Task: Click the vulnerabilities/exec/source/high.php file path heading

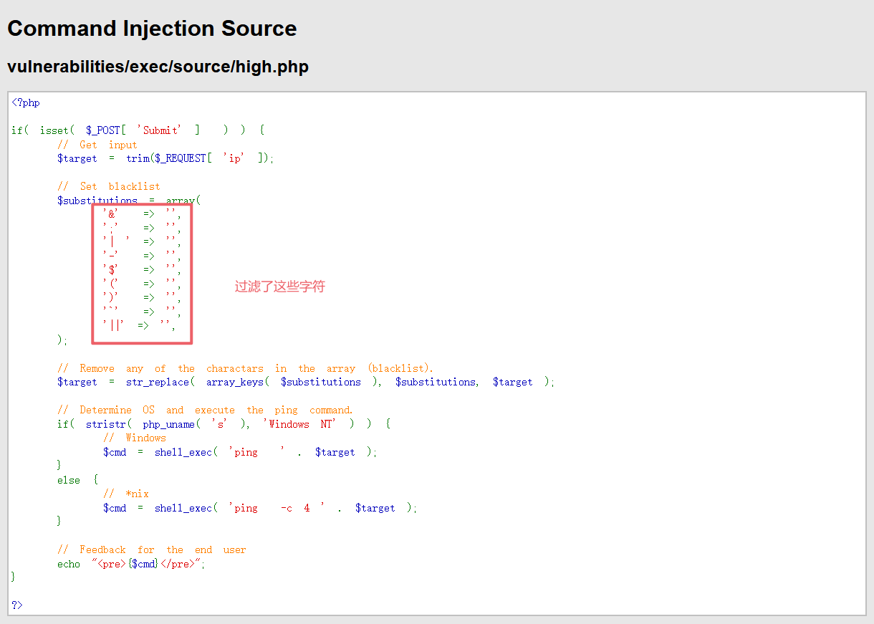Action: [158, 67]
